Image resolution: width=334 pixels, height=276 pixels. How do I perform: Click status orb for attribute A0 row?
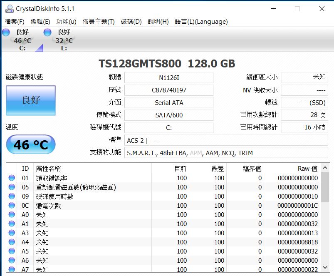[12, 214]
